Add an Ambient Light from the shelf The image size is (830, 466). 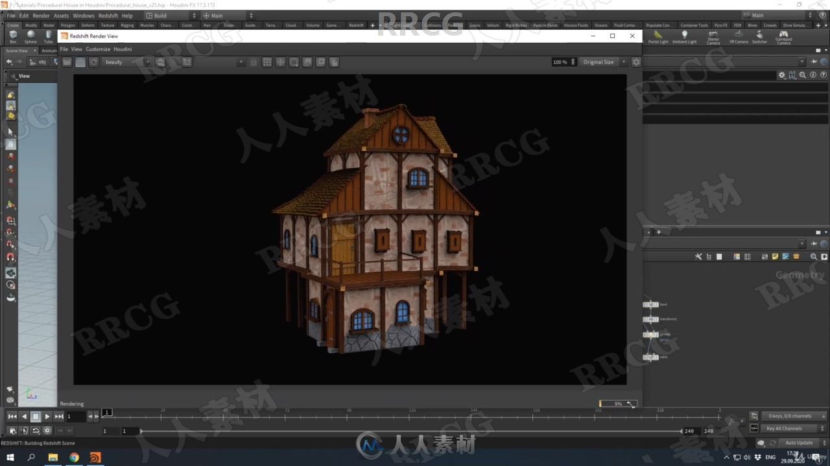pos(684,37)
